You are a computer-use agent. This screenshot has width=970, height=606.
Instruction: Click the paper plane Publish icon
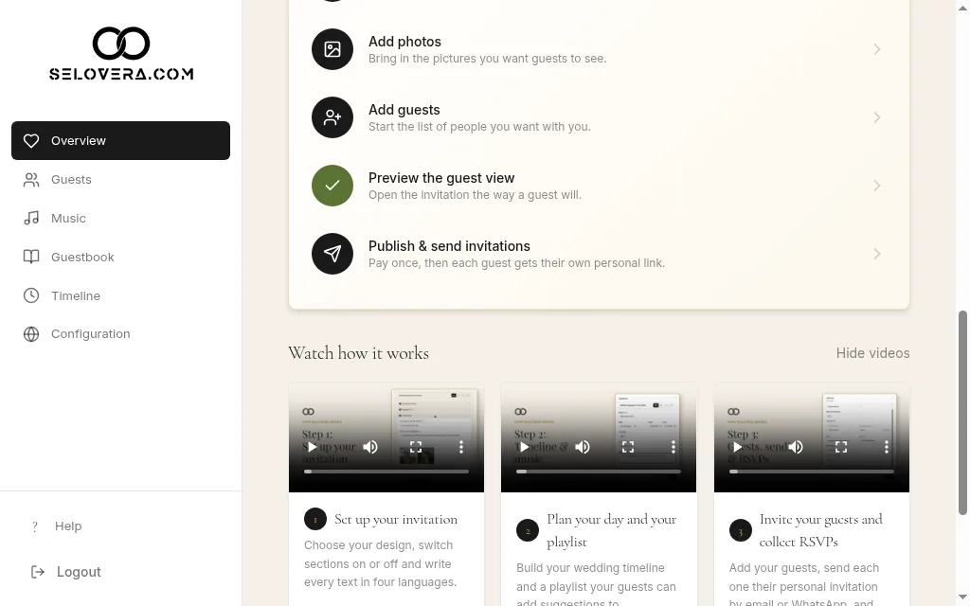coord(332,253)
